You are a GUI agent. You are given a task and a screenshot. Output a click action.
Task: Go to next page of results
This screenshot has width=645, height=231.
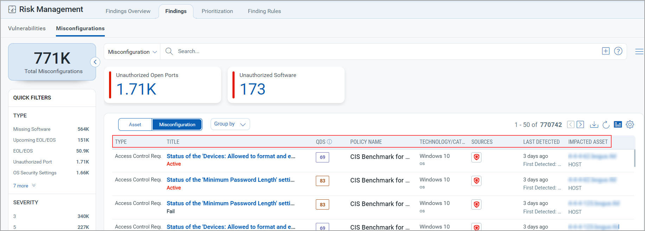(x=580, y=124)
